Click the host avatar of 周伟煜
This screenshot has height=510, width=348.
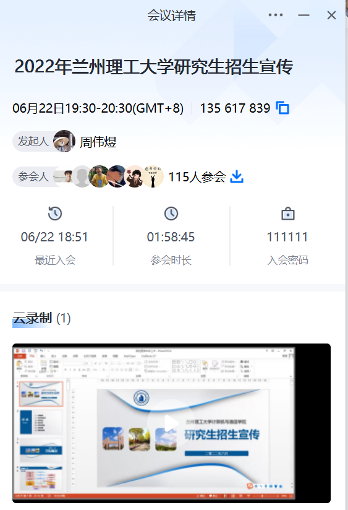point(64,141)
